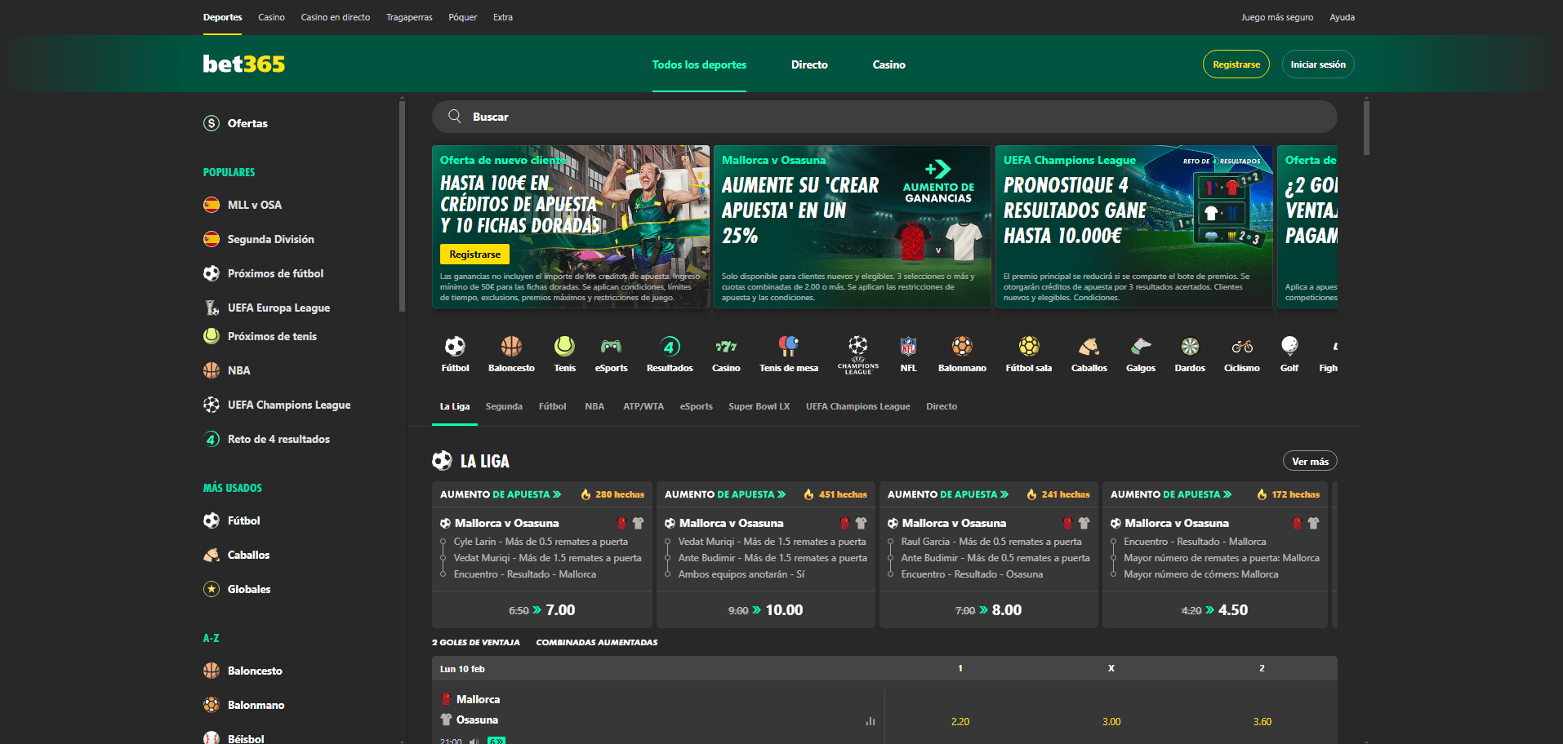Open the Mallorca v Osasuna promo banner
Image resolution: width=1563 pixels, height=744 pixels.
tap(852, 227)
